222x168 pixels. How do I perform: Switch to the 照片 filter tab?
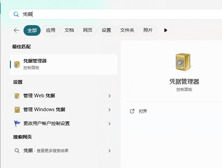point(148,30)
